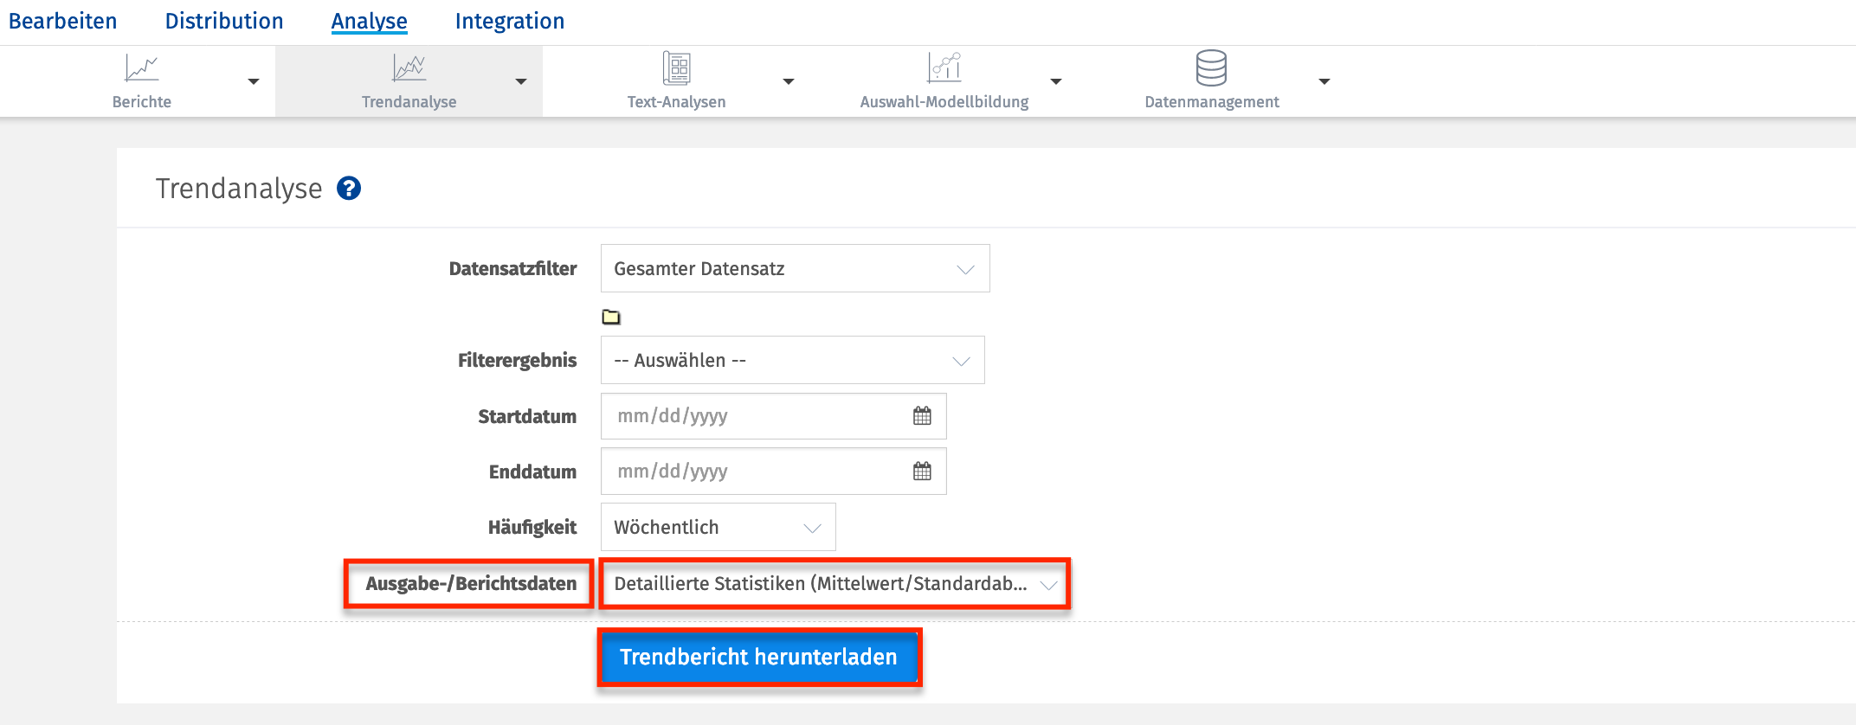1856x725 pixels.
Task: Switch to the Bearbeiten tab
Action: 63,21
